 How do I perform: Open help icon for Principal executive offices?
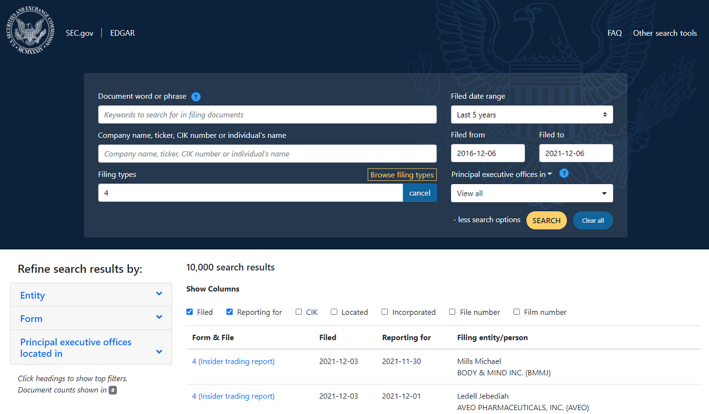[564, 173]
